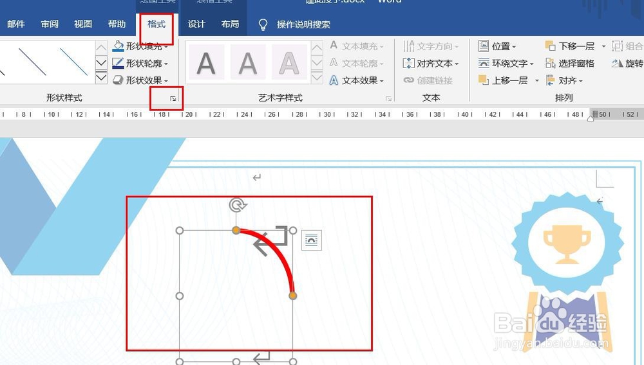Click the 创建链接 button
Screen dimensions: 644x365
428,80
